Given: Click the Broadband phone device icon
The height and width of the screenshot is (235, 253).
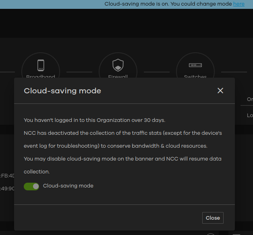Looking at the screenshot, I should (41, 65).
